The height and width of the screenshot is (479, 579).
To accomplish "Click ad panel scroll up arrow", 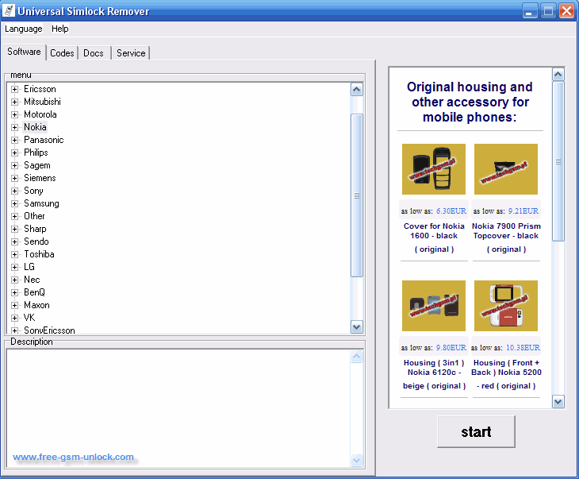I will (558, 75).
